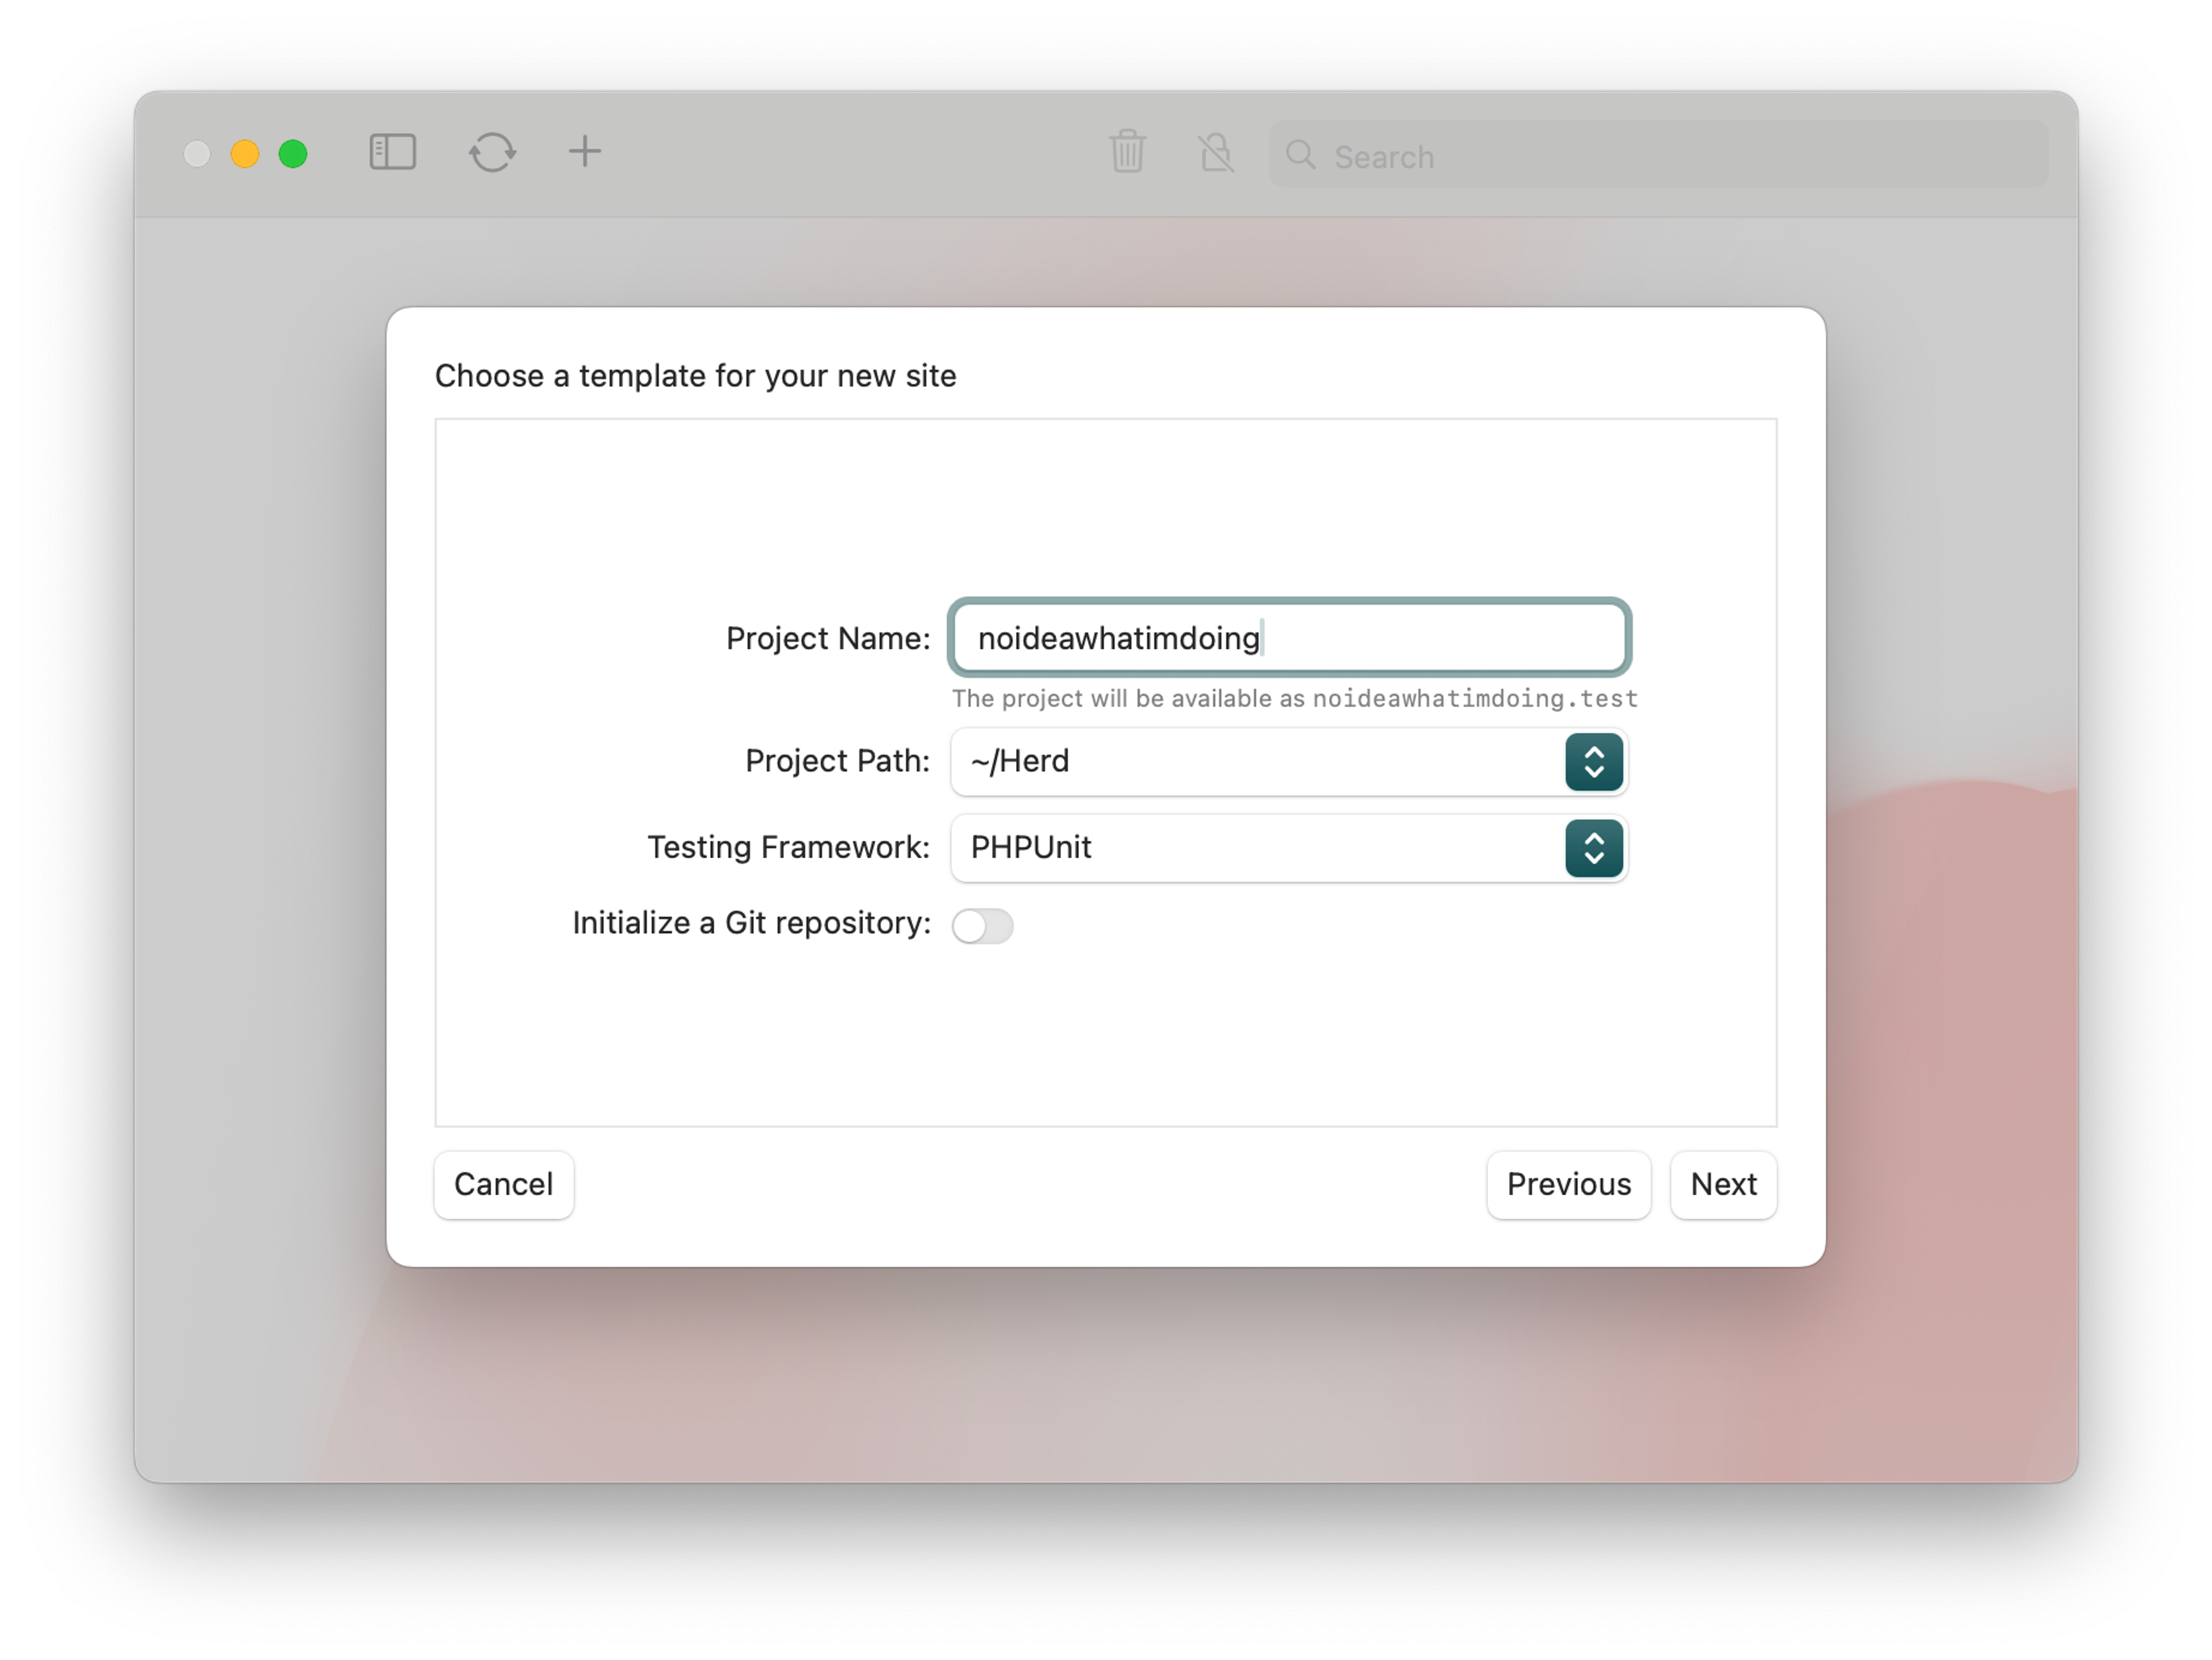Click the Initialize a Git repository label

(751, 923)
